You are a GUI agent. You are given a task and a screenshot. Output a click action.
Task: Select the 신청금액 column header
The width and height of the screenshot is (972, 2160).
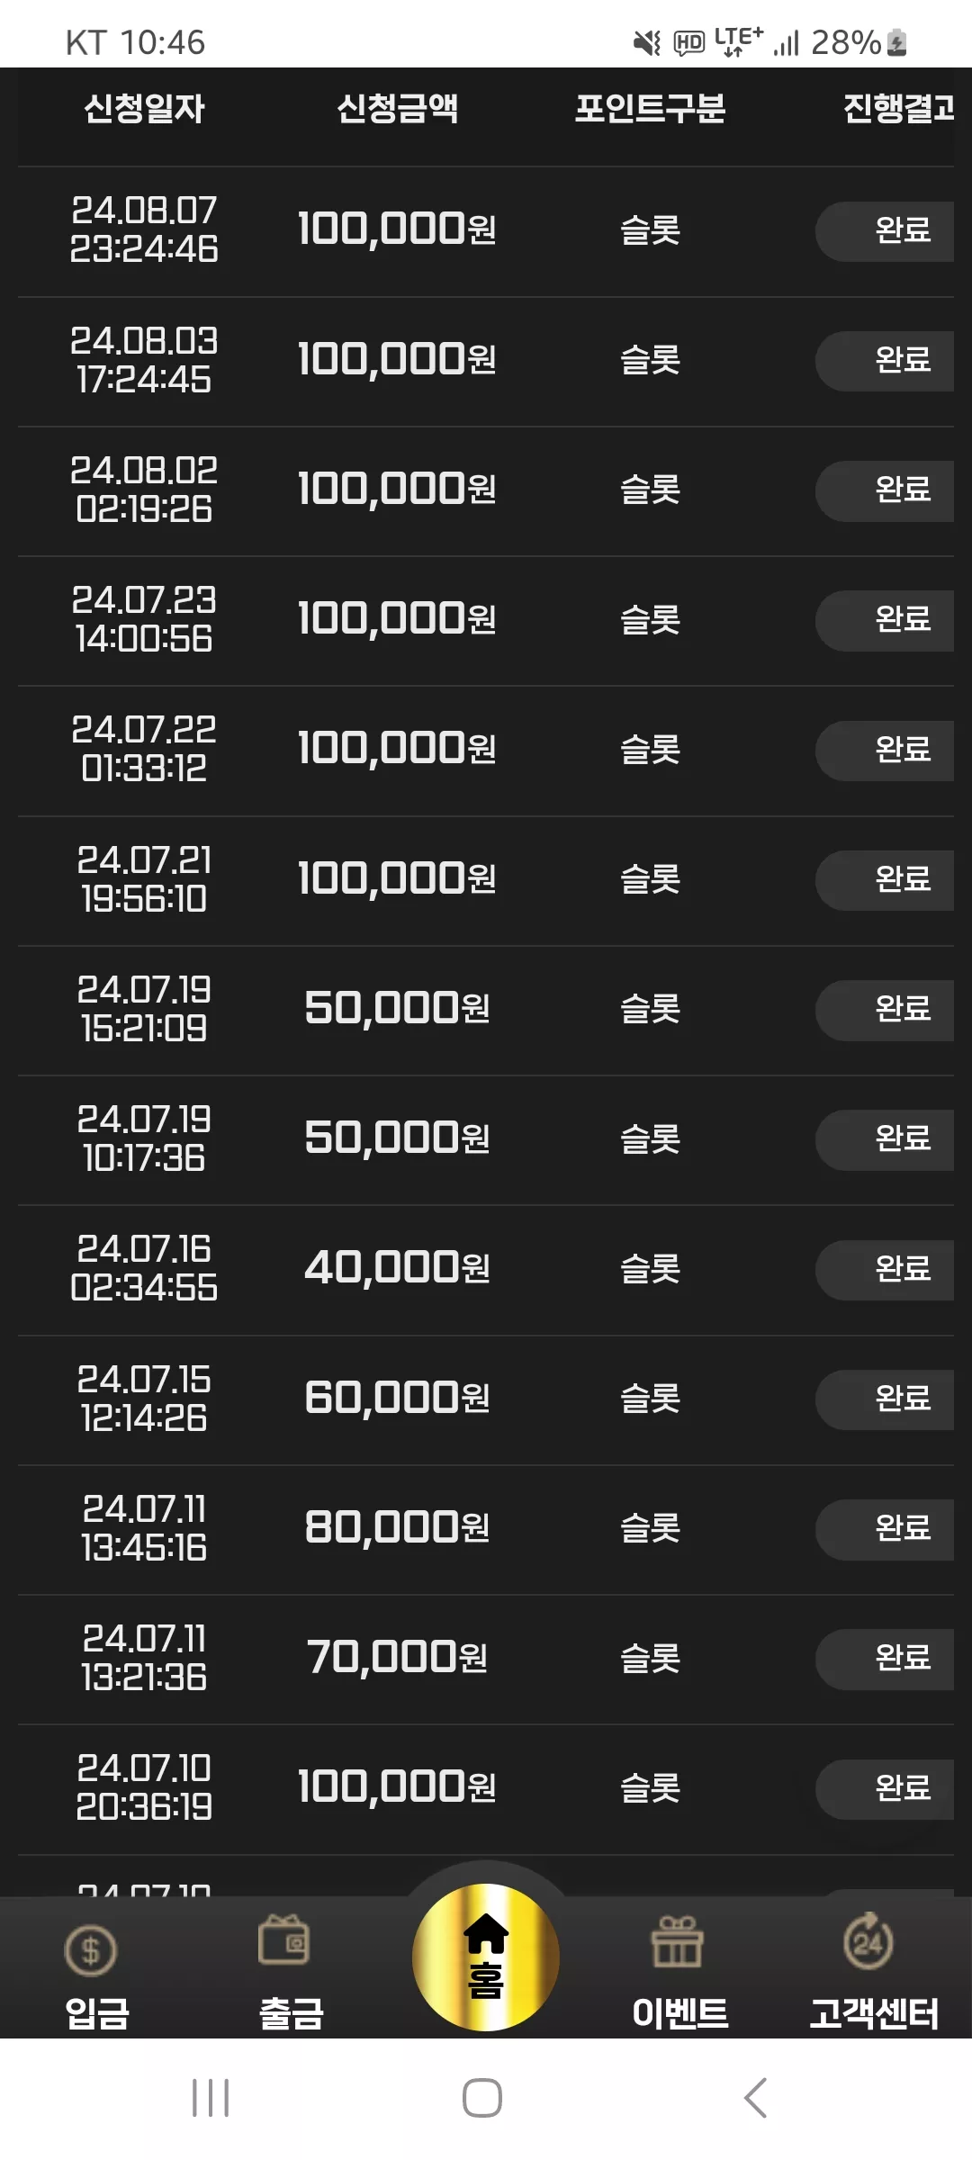[397, 109]
